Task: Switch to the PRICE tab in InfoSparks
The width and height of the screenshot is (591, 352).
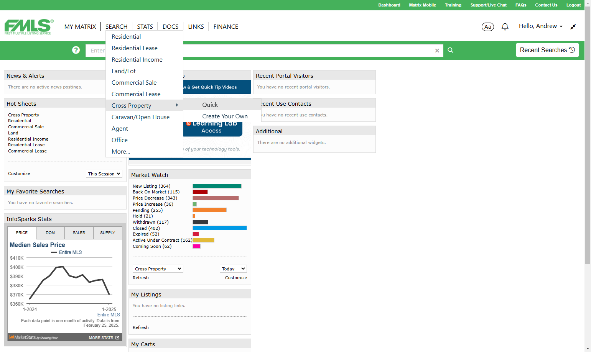Action: click(x=22, y=233)
